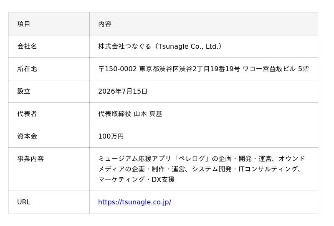334x226 pixels.
Task: Click the 2026年7月15日 date cell
Action: (x=123, y=91)
